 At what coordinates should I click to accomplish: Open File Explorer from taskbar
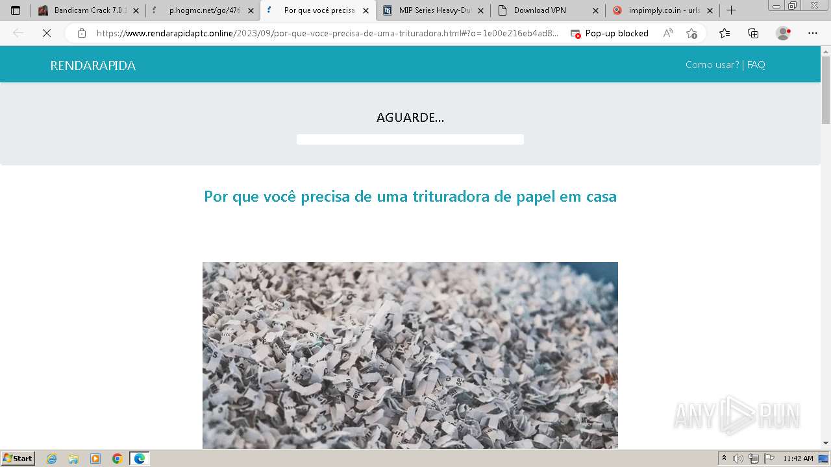(73, 459)
